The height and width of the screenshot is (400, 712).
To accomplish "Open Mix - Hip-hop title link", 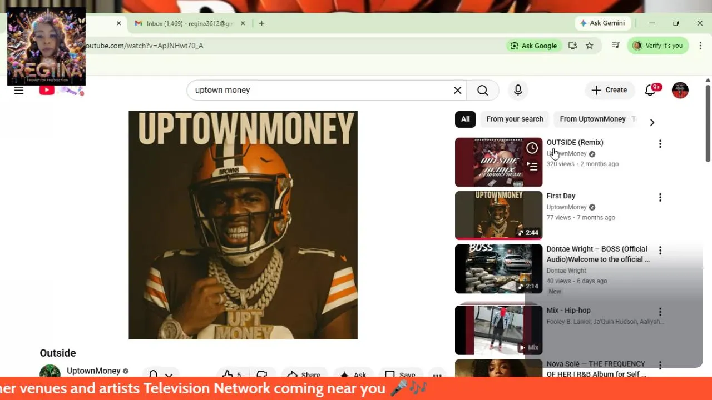I will pos(568,311).
